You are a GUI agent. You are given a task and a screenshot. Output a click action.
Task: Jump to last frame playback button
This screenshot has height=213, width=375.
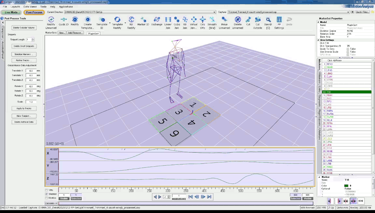click(x=209, y=197)
